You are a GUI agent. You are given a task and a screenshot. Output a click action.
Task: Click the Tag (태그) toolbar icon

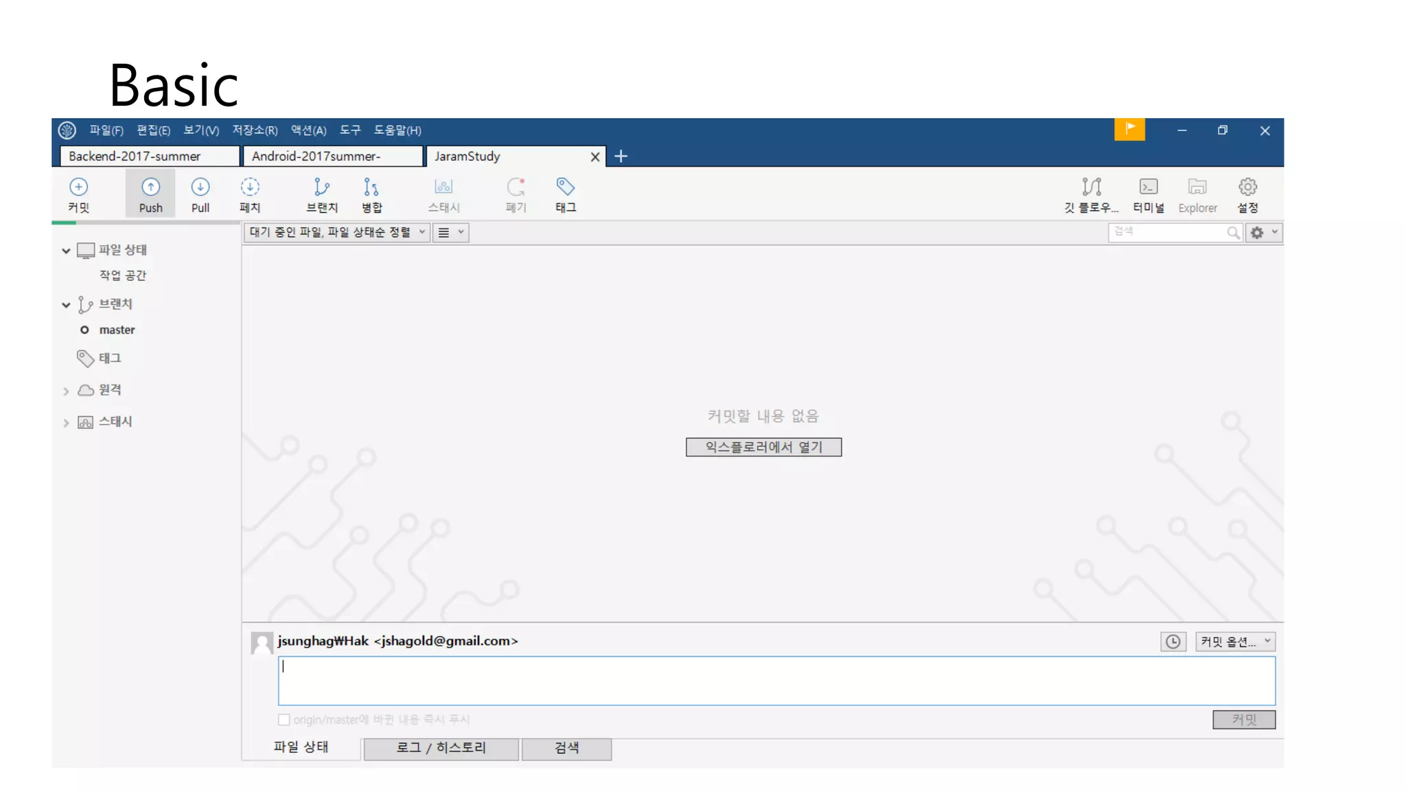point(565,187)
